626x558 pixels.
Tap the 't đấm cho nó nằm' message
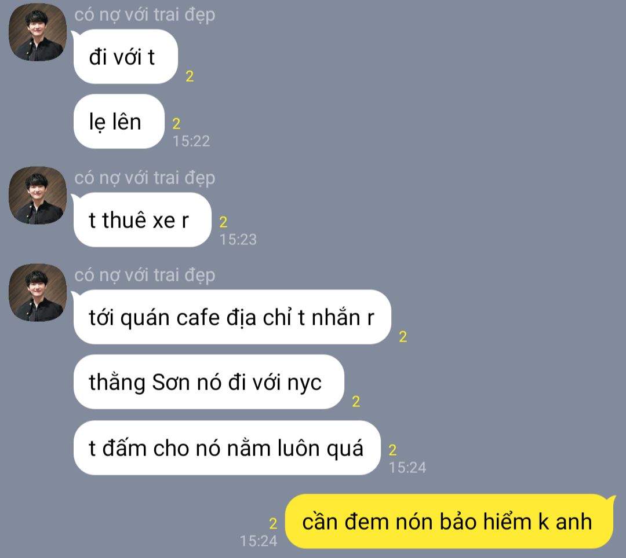[x=227, y=448]
